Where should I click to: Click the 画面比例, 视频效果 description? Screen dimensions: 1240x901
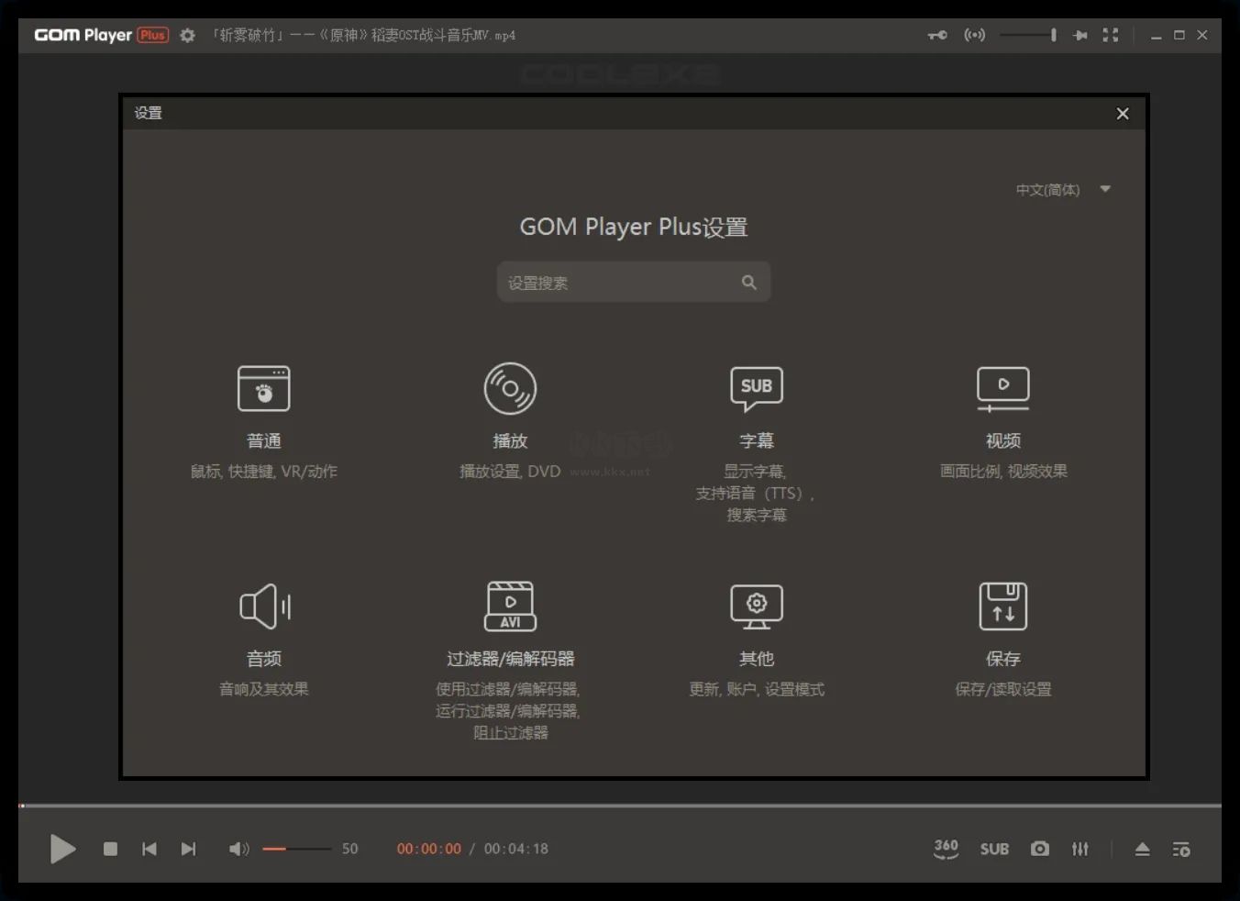(1003, 472)
